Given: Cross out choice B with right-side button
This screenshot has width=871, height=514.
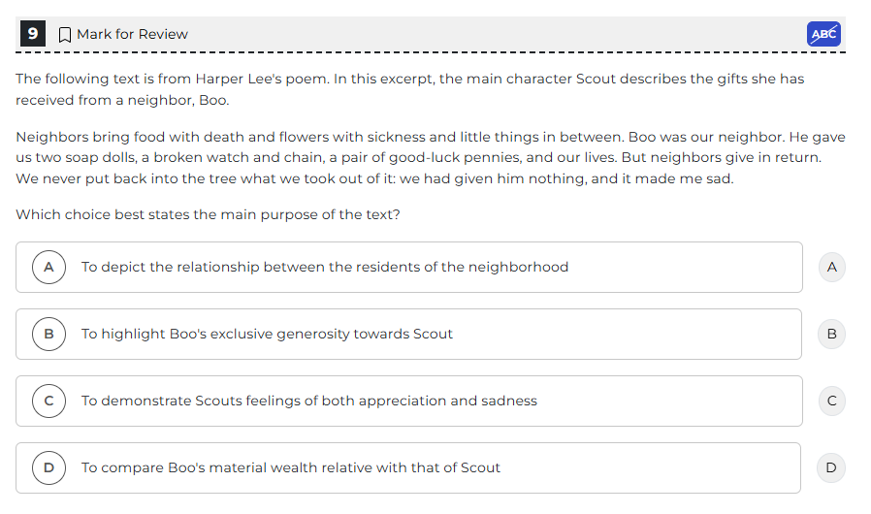Looking at the screenshot, I should click(830, 334).
